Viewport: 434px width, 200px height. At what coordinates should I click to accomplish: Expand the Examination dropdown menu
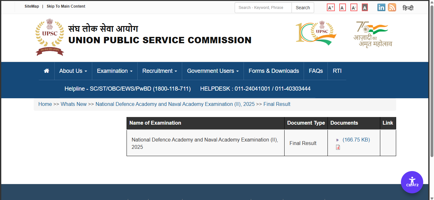[114, 71]
